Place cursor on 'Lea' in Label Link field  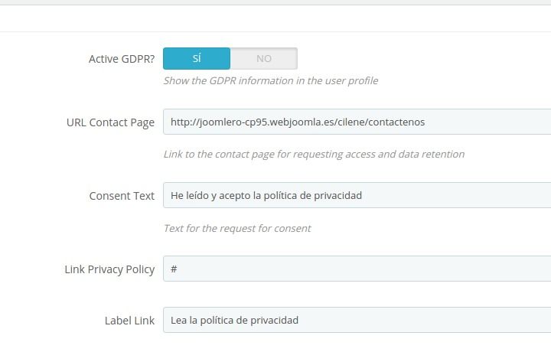178,320
